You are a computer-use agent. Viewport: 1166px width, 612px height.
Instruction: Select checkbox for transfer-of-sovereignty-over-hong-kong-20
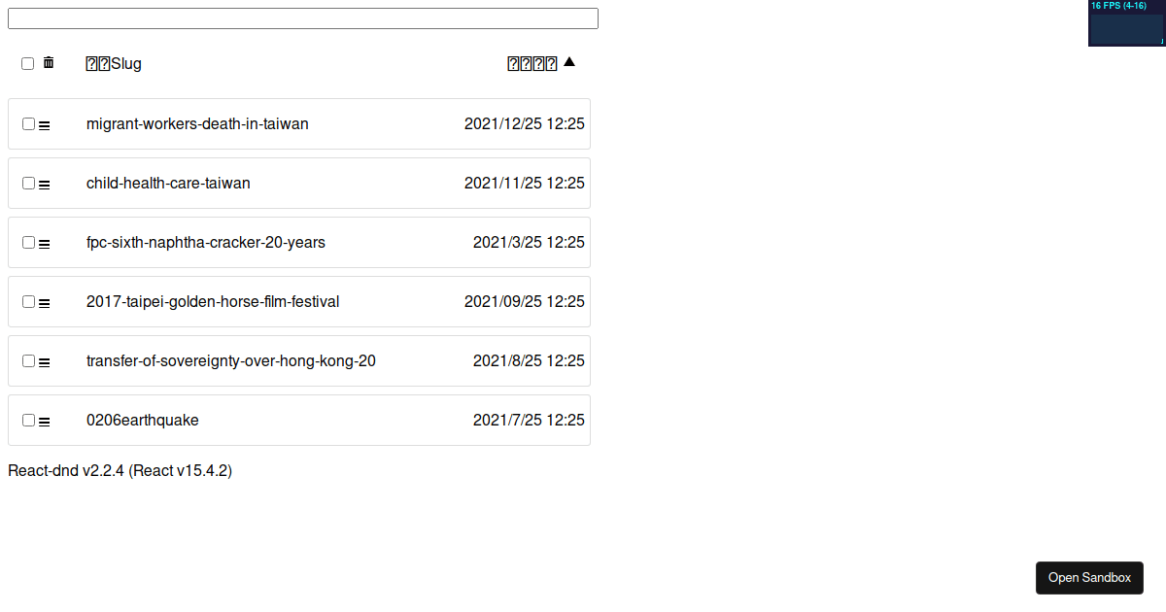click(28, 361)
